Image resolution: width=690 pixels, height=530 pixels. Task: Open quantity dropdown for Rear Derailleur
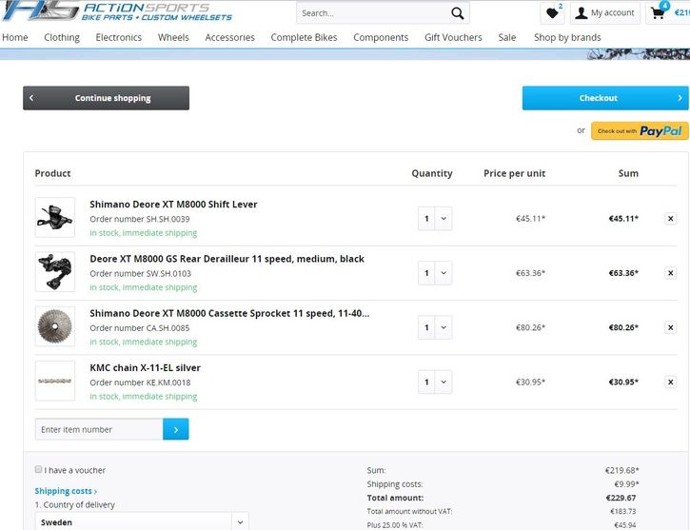pos(435,273)
